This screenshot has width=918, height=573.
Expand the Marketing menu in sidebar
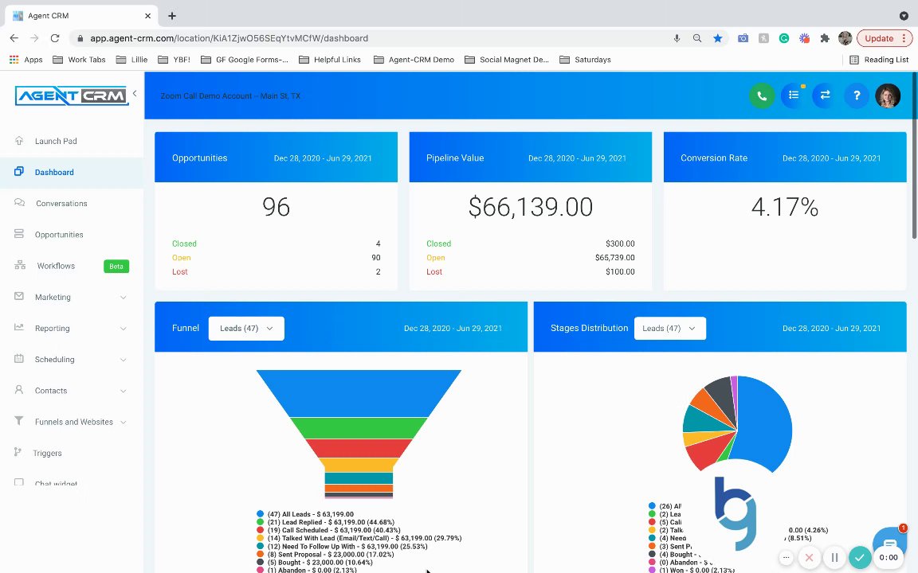click(x=72, y=297)
